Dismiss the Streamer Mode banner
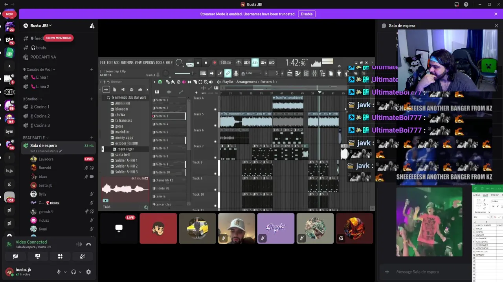The image size is (503, 282). tap(496, 14)
